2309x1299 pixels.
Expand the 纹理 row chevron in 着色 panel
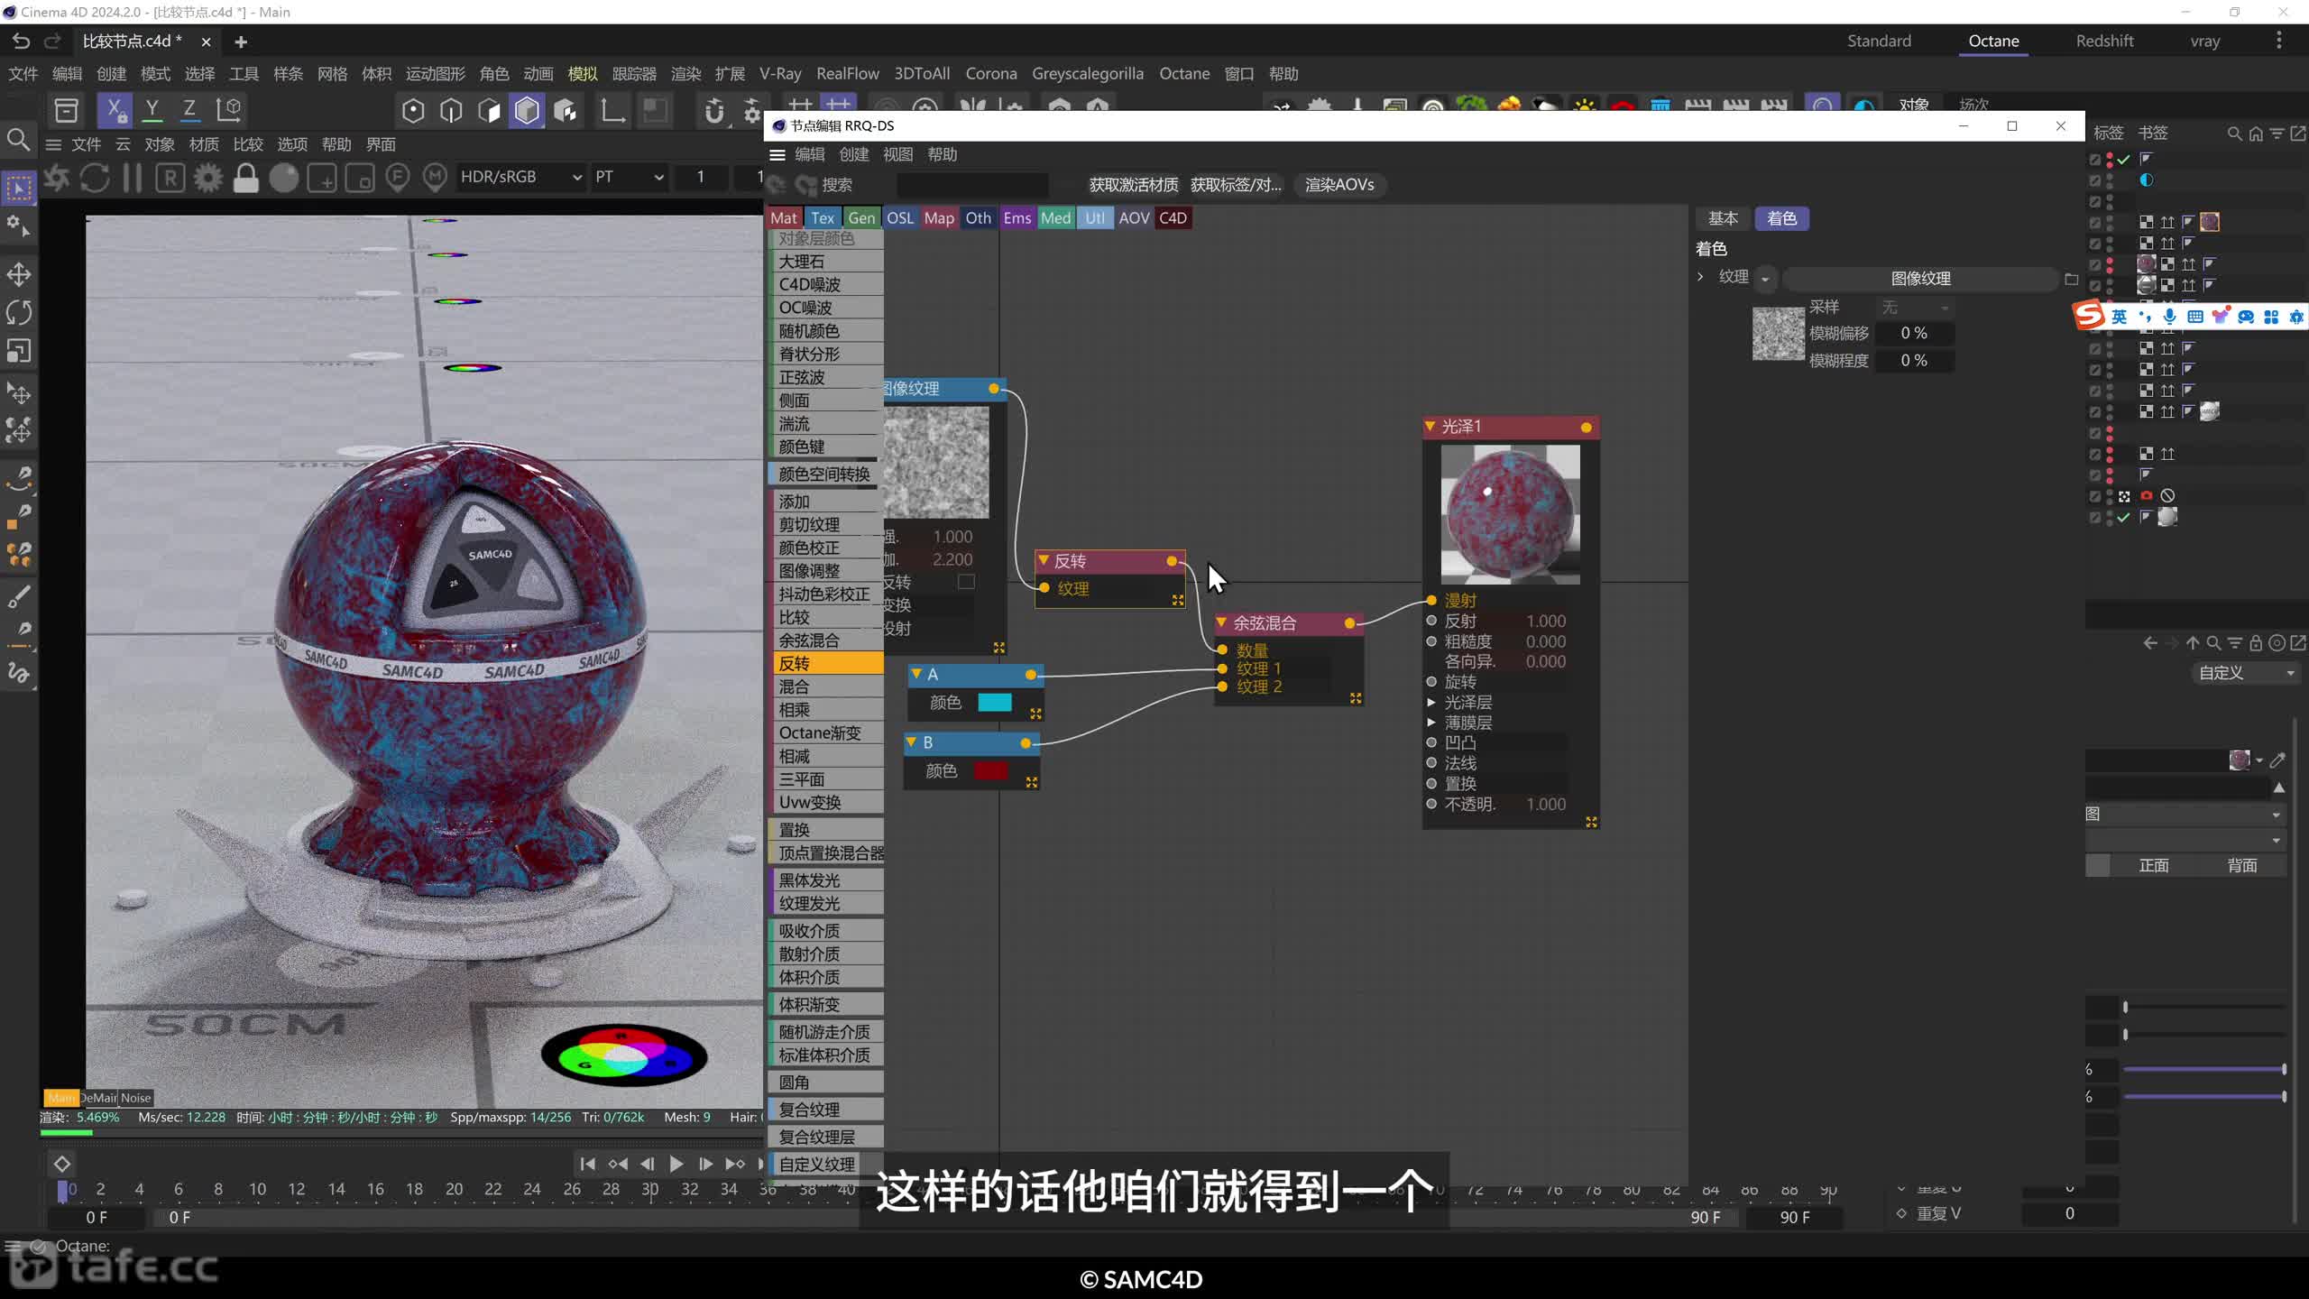point(1700,277)
